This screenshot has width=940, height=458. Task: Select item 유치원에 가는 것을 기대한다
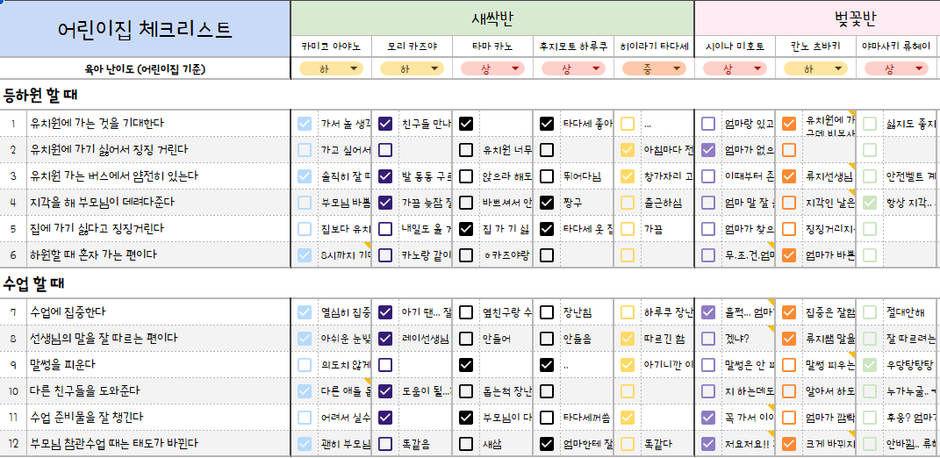(158, 124)
